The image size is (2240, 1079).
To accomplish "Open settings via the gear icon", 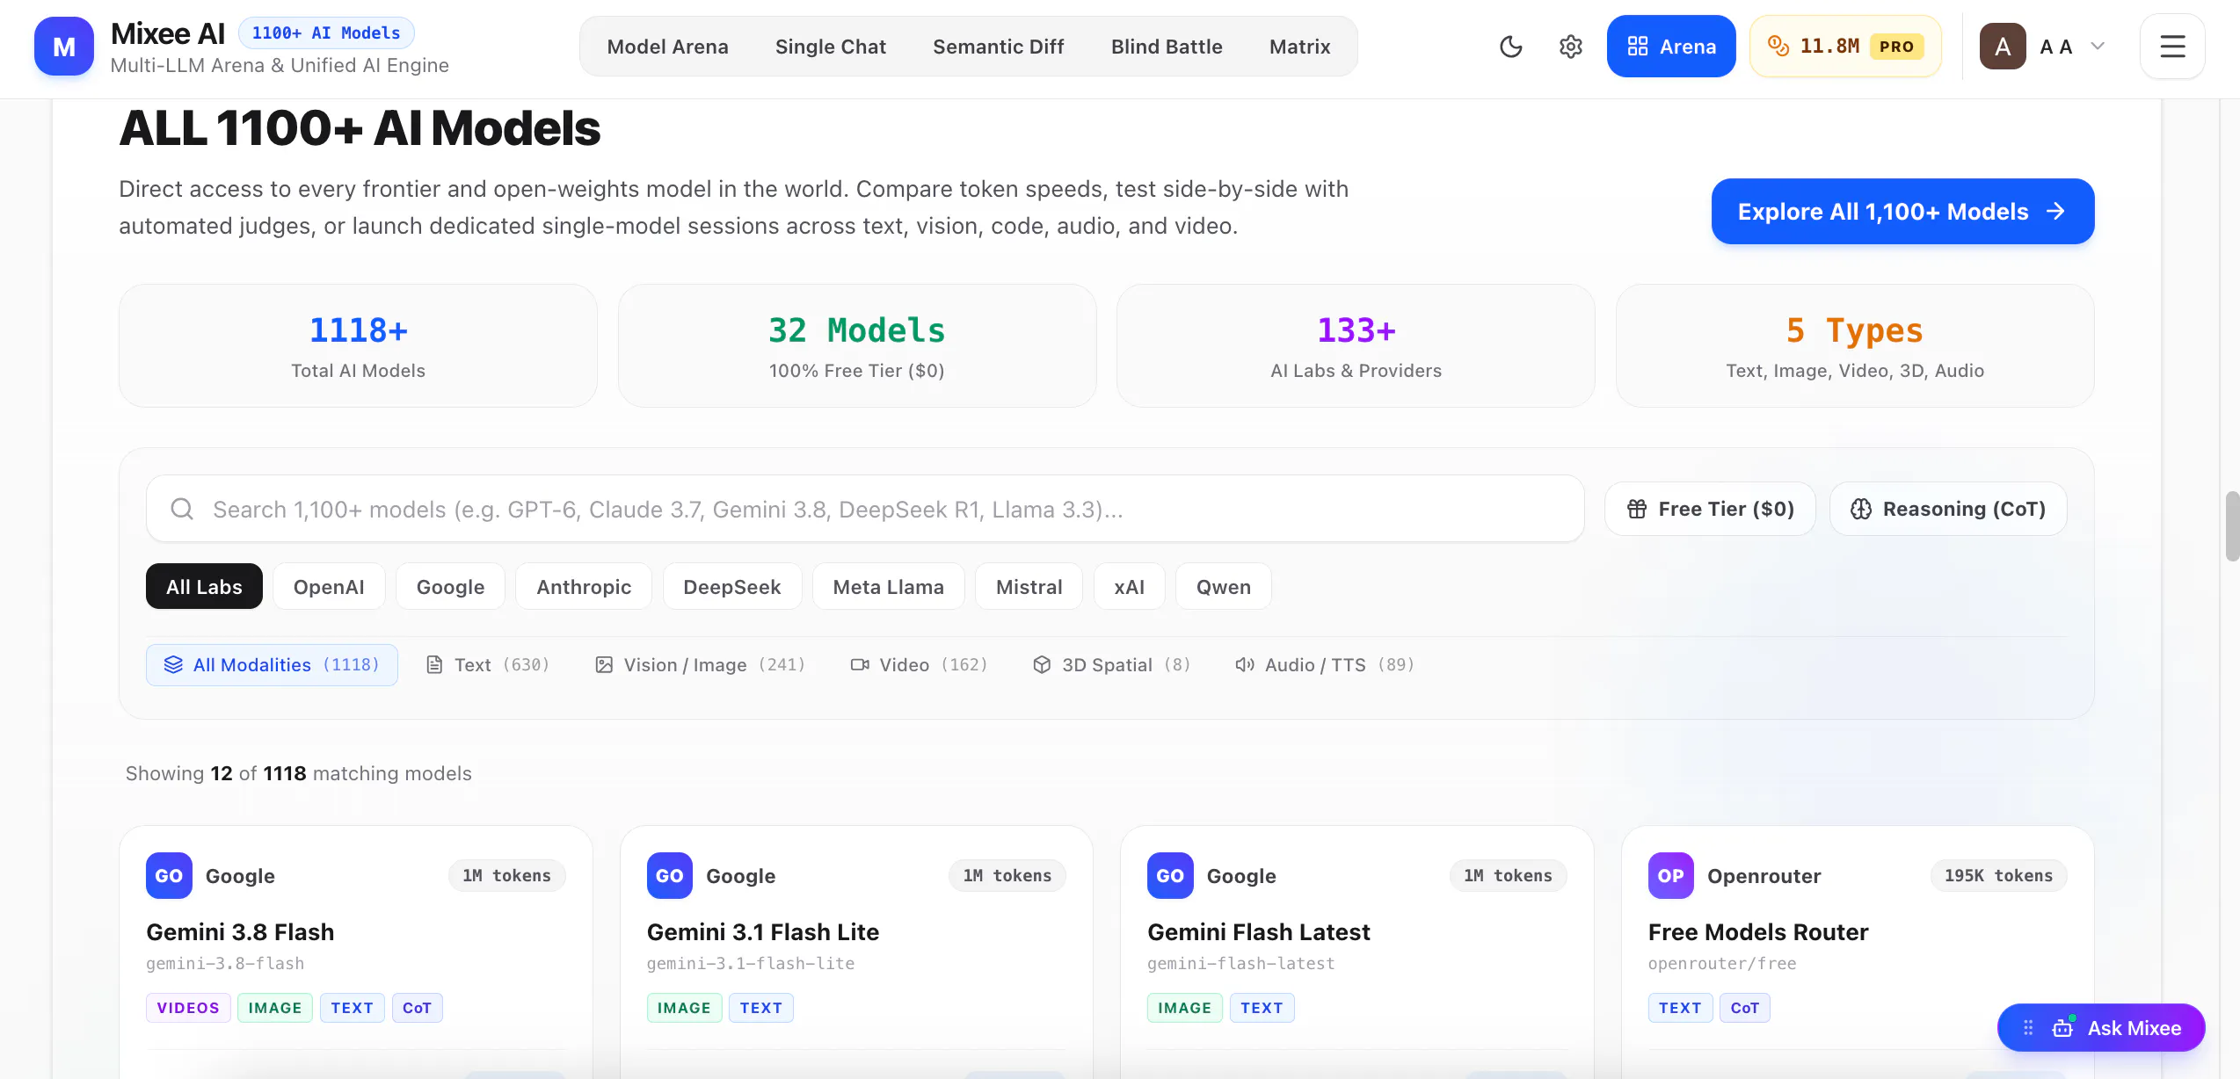I will (1570, 47).
